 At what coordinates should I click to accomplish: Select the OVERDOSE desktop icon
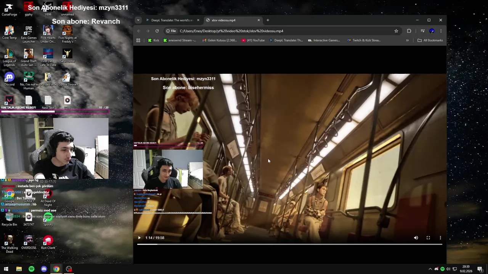[x=29, y=242]
